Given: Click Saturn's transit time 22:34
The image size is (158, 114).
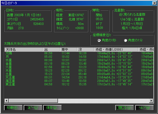Looking at the screenshot, I should tap(65, 74).
